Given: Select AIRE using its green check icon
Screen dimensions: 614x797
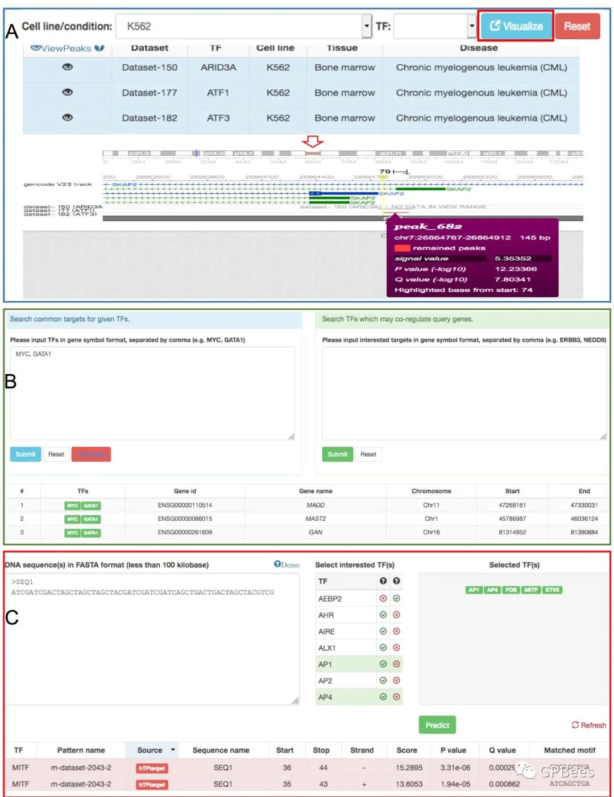Looking at the screenshot, I should [383, 632].
